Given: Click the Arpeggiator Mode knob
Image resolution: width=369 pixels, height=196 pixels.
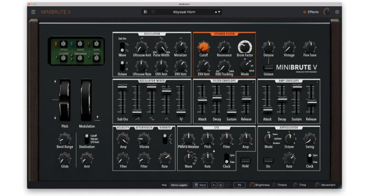Looking at the screenshot, I should pyautogui.click(x=268, y=139).
